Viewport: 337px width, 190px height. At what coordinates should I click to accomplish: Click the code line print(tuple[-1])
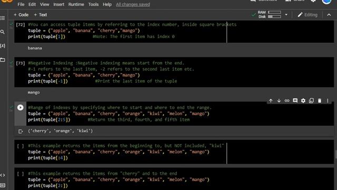(48, 81)
